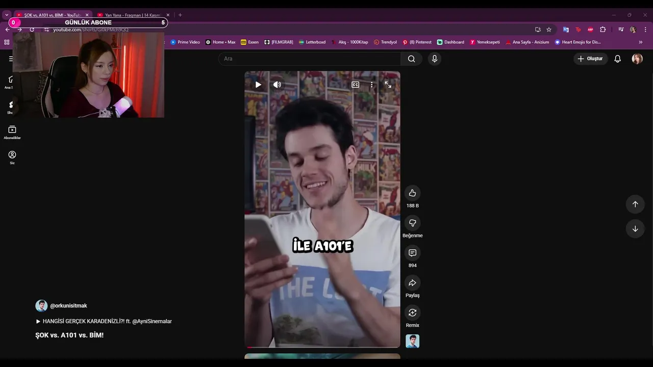
Task: Play the YouTube Short video
Action: [258, 85]
